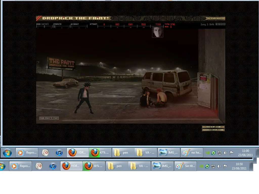Open iTunes on the 10:50 taskbar

tap(53, 166)
